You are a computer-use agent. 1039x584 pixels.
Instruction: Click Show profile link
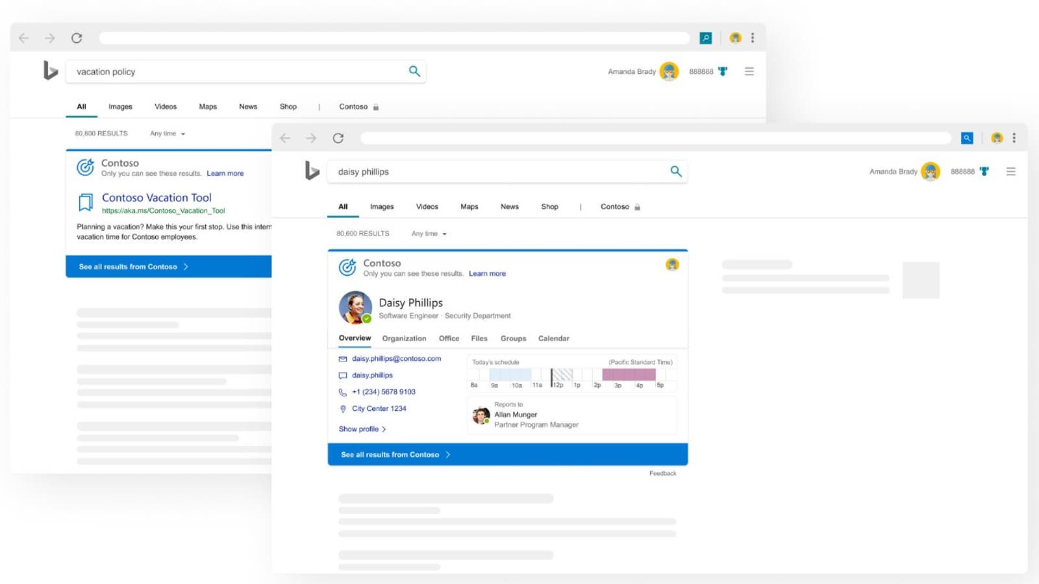point(362,429)
